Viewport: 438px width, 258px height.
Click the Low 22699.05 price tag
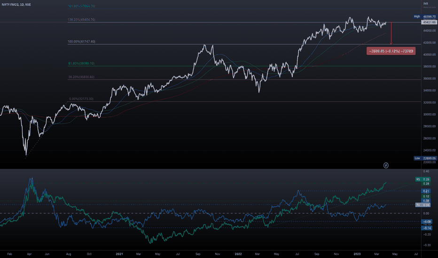(425, 158)
